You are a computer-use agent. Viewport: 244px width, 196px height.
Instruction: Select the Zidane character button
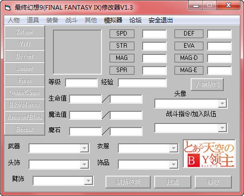24,31
